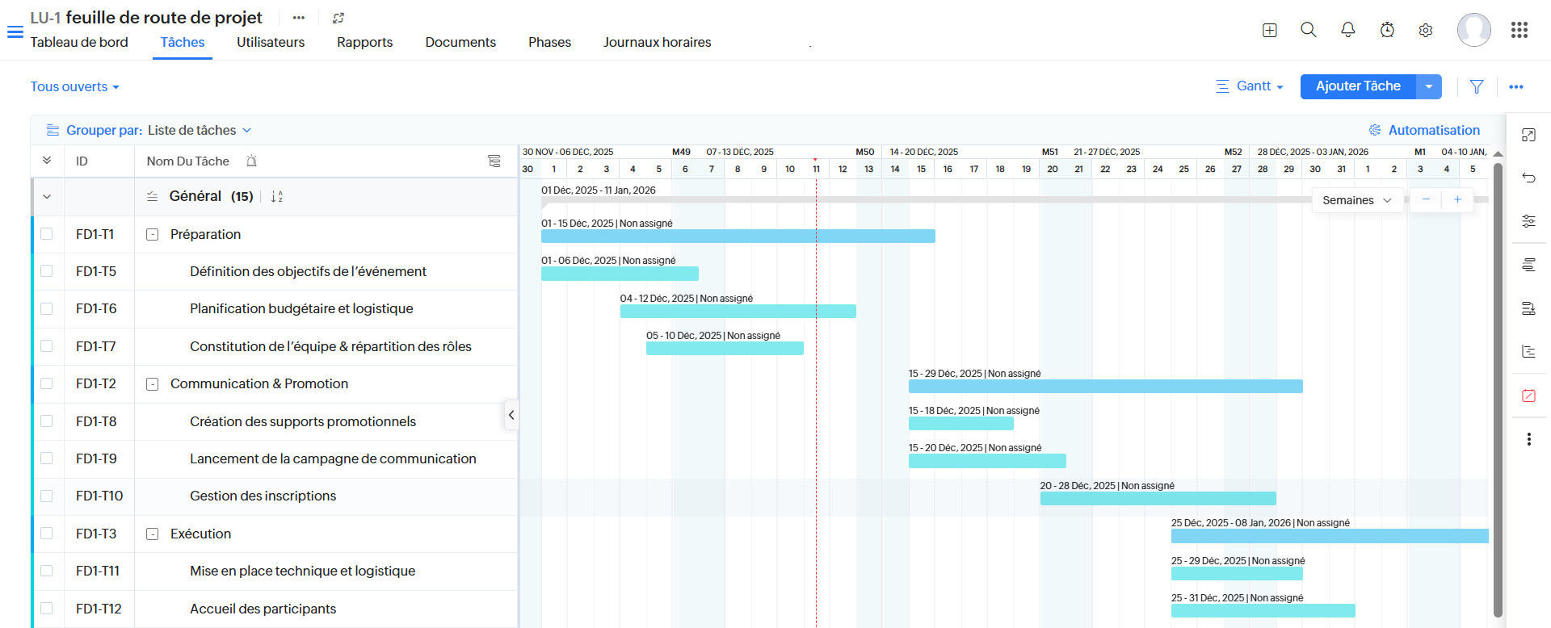The width and height of the screenshot is (1551, 628).
Task: Click the quick-add plus square icon
Action: click(1270, 30)
